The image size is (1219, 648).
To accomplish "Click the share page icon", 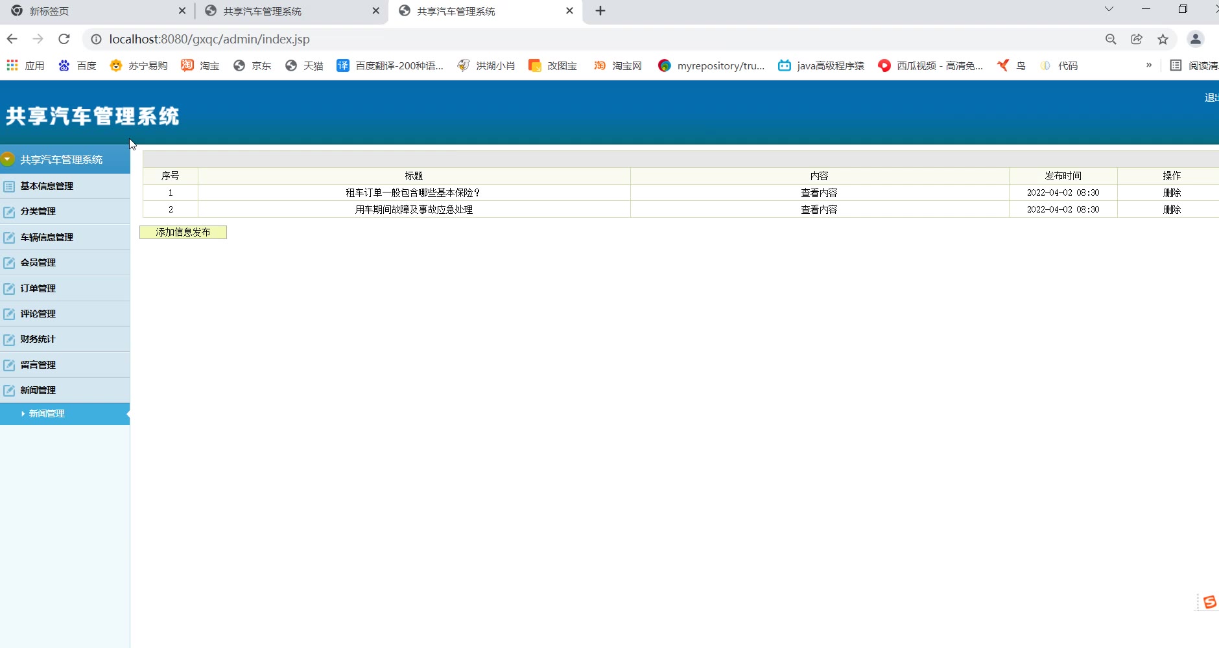I will coord(1137,40).
